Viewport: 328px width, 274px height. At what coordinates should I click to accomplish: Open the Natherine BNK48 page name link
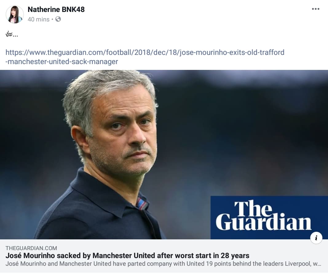coord(56,10)
